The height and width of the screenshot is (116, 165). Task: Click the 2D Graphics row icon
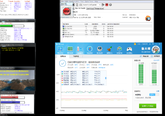tap(63, 26)
